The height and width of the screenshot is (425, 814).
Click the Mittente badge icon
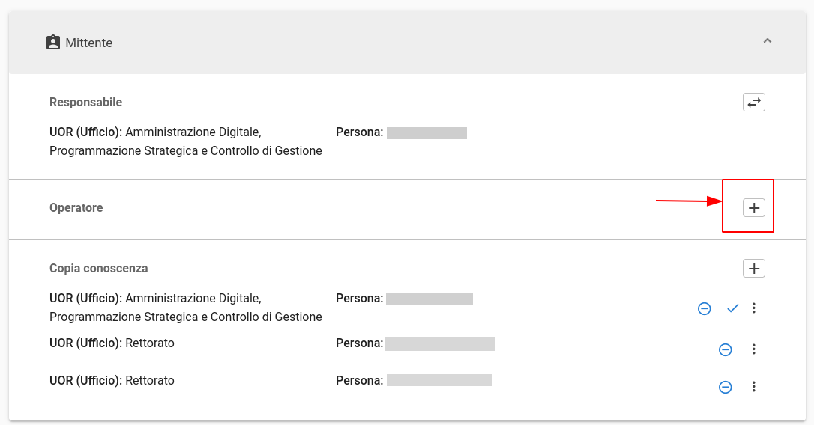(x=53, y=43)
